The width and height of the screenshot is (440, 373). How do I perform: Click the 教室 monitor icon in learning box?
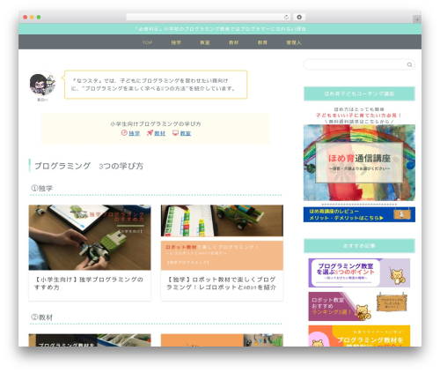(175, 133)
